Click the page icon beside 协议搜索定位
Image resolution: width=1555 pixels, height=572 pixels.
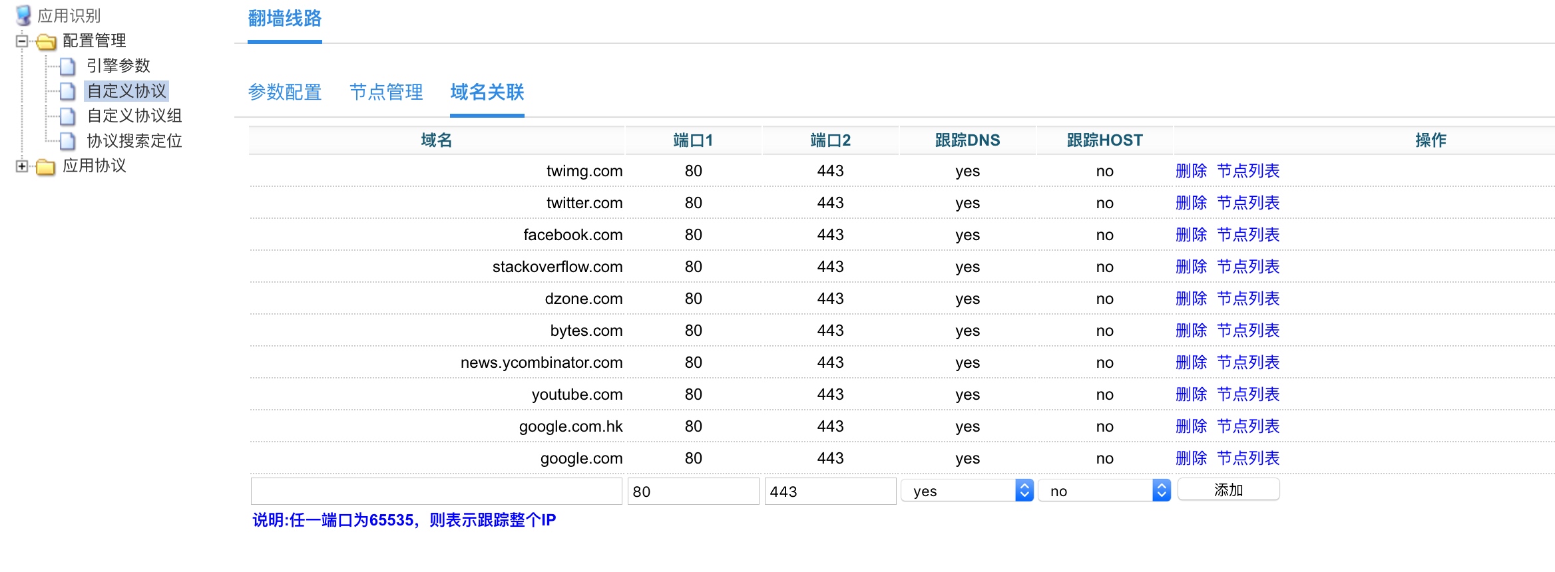(x=67, y=141)
